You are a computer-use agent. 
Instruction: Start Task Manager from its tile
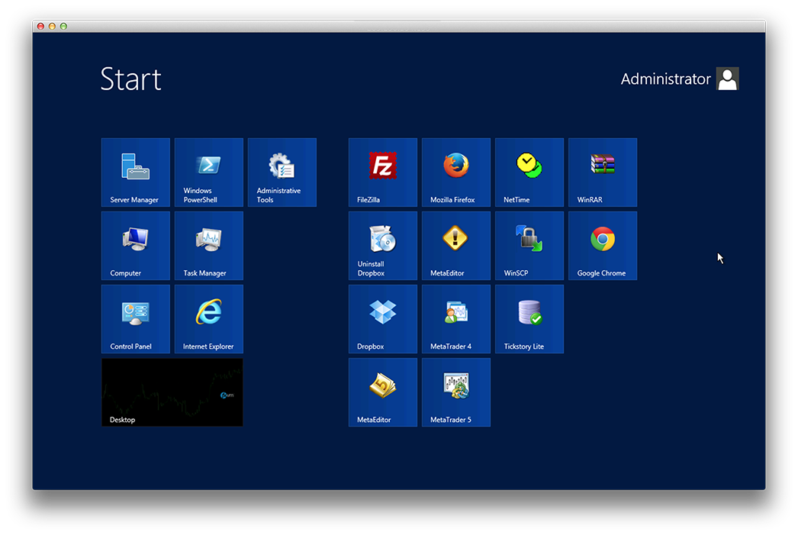209,246
